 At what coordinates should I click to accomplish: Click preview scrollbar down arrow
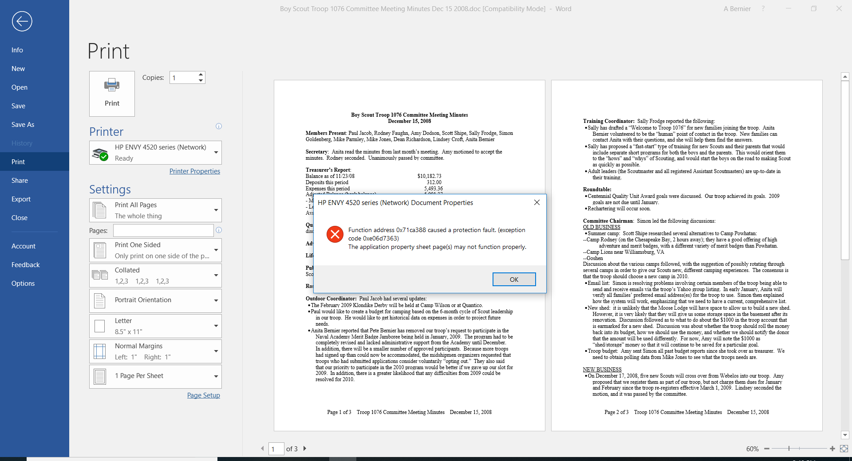pyautogui.click(x=845, y=435)
